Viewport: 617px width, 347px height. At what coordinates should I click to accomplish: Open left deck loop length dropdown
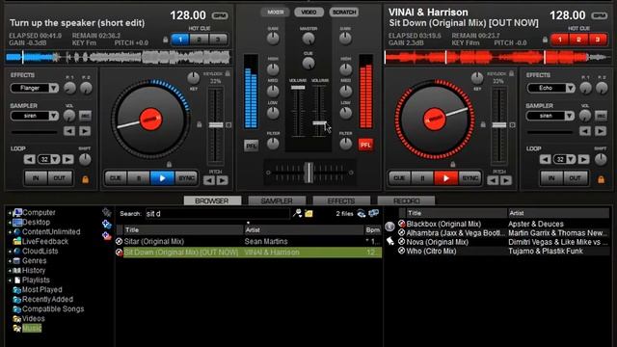coord(56,159)
